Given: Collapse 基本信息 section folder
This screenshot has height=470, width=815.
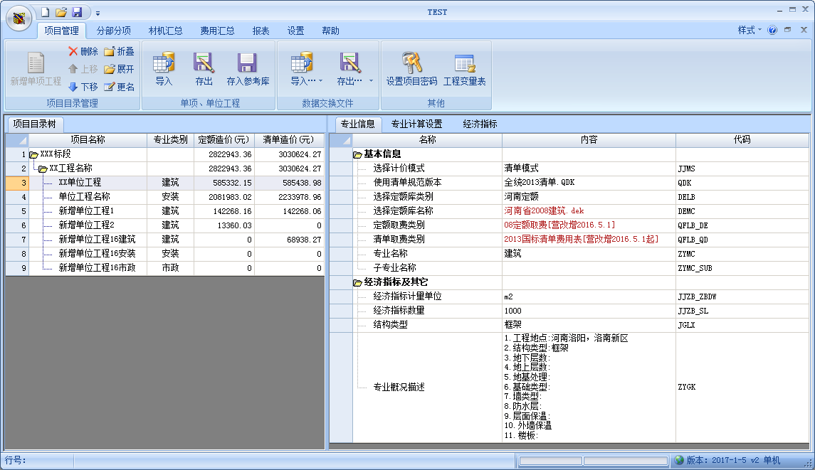Looking at the screenshot, I should 357,155.
